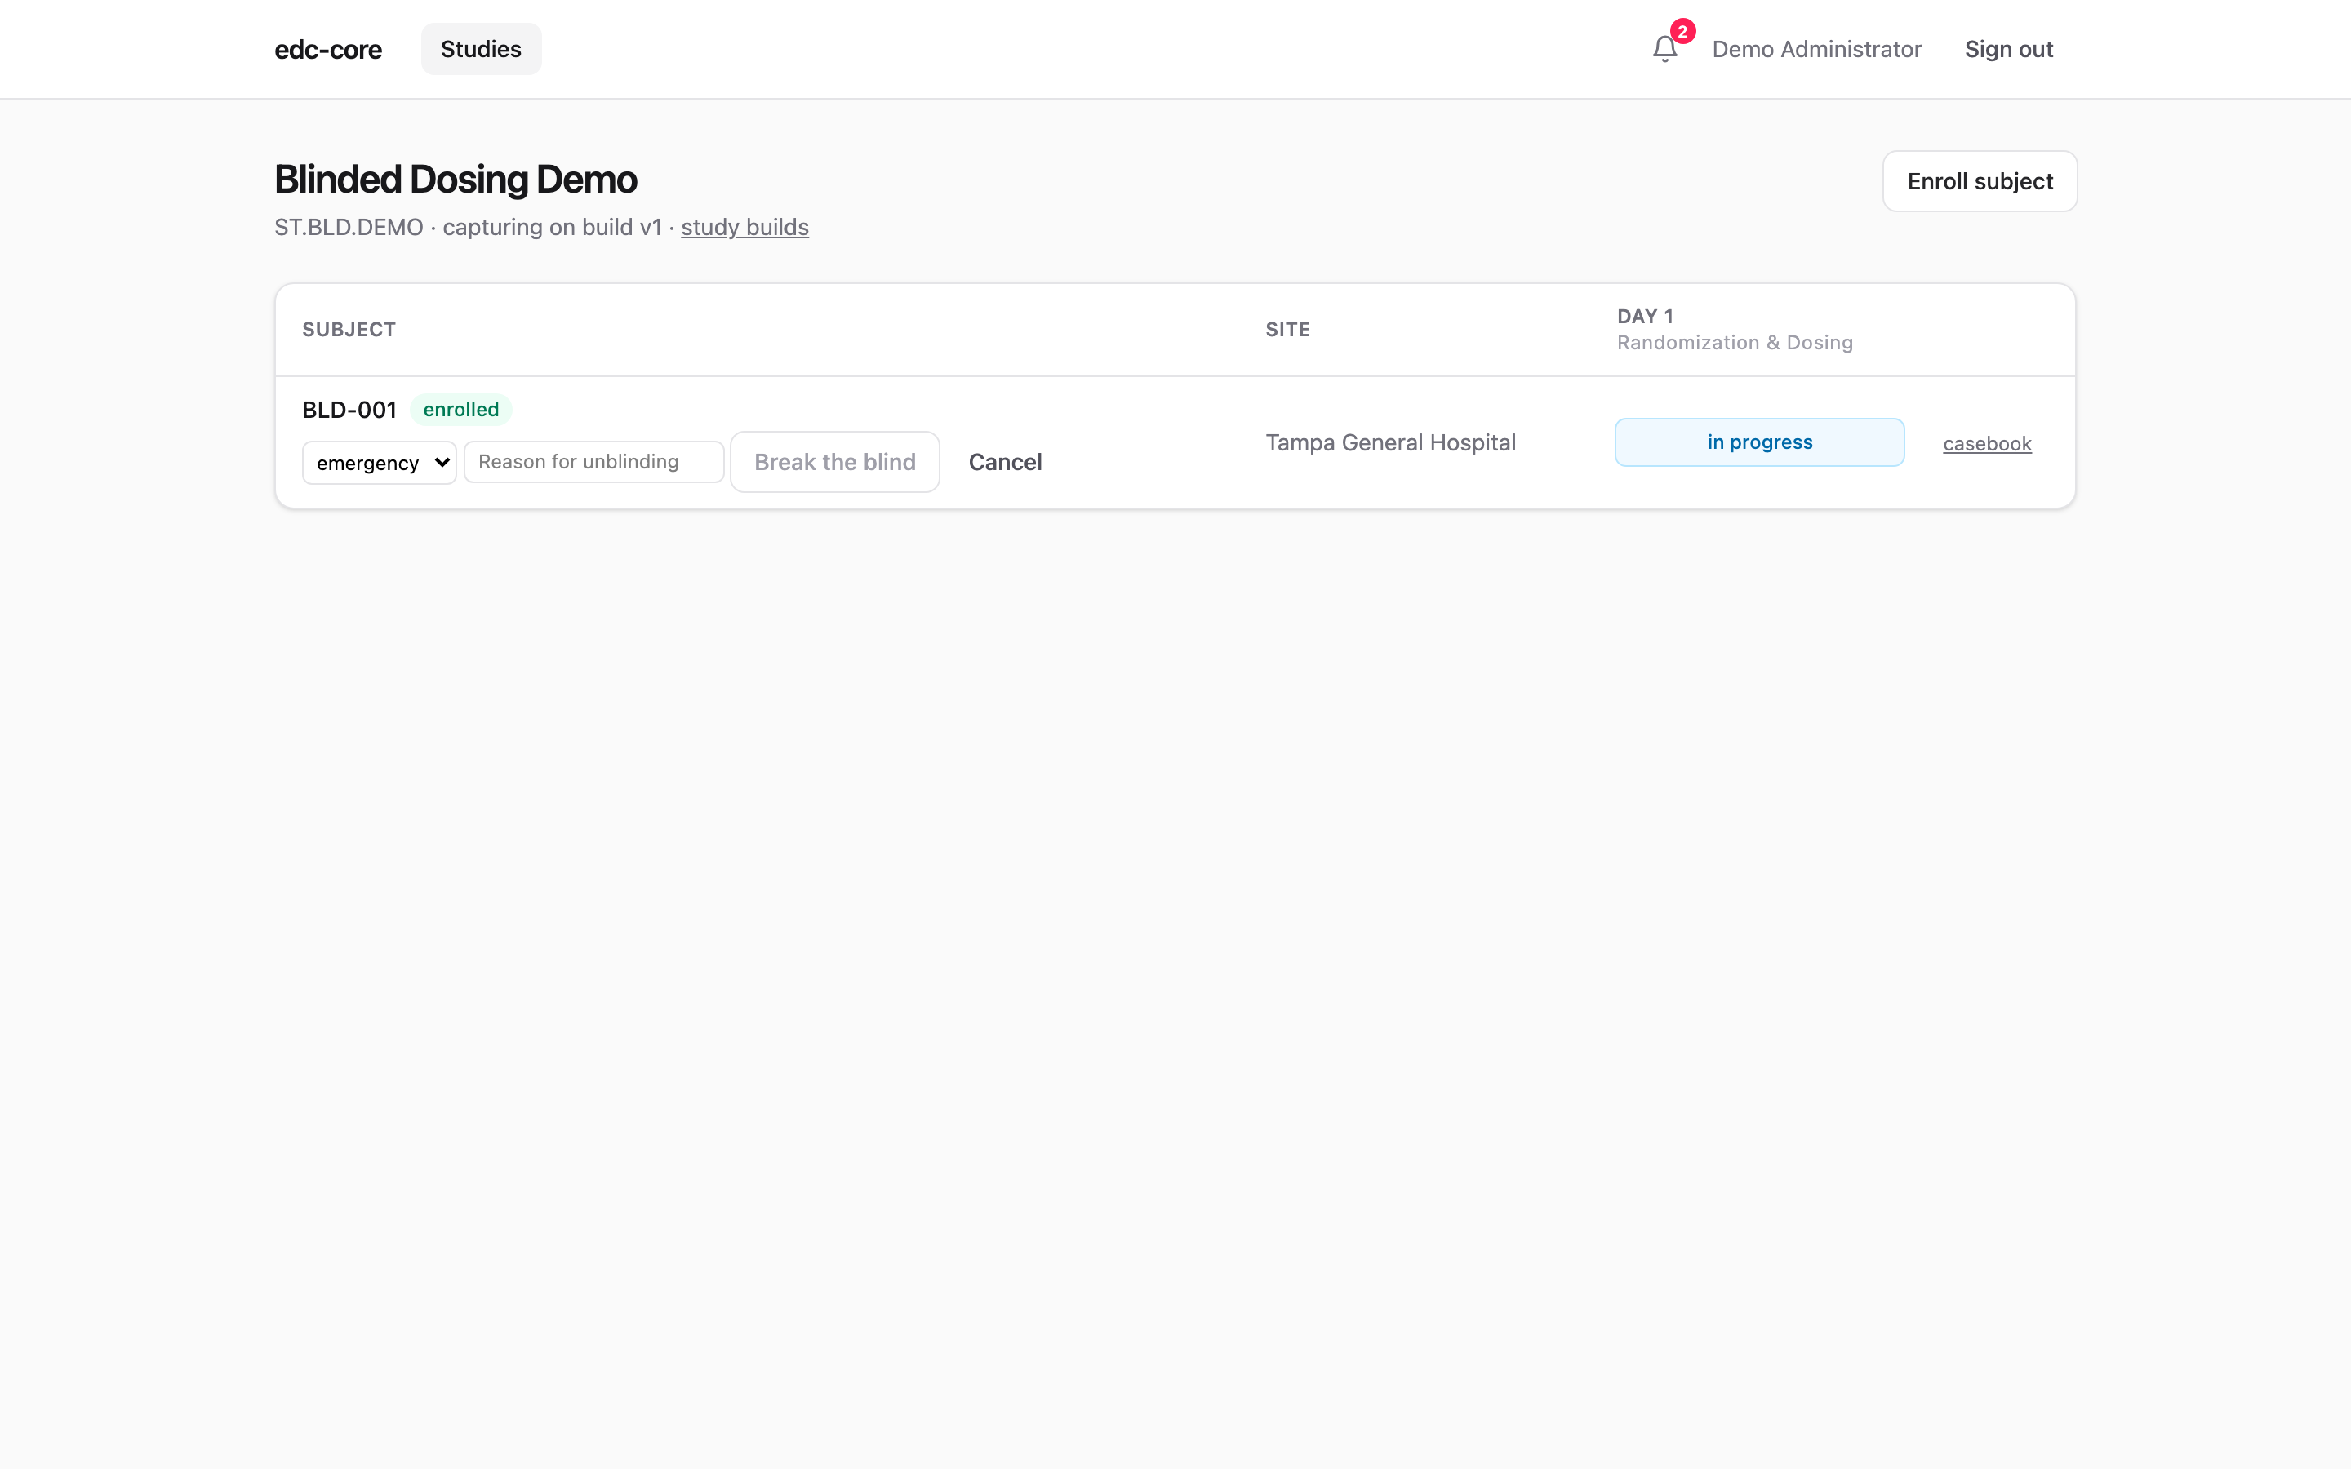Click the SUBJECT column header
This screenshot has width=2351, height=1469.
click(349, 330)
